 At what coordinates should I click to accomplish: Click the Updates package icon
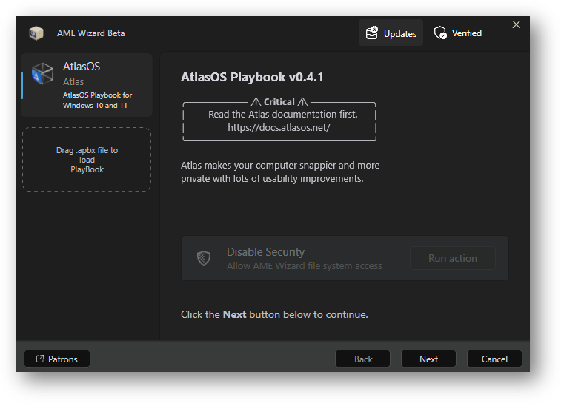[x=372, y=33]
